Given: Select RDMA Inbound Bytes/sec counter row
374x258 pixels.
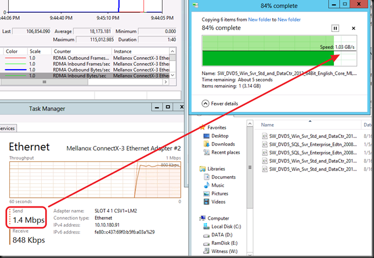Looking at the screenshot, I should 85,76.
